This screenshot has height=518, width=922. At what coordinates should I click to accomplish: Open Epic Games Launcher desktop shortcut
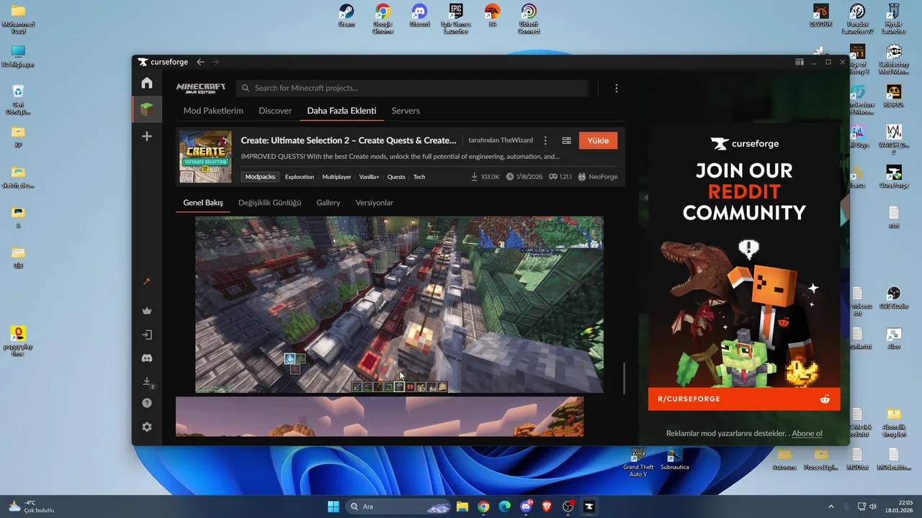coord(456,17)
